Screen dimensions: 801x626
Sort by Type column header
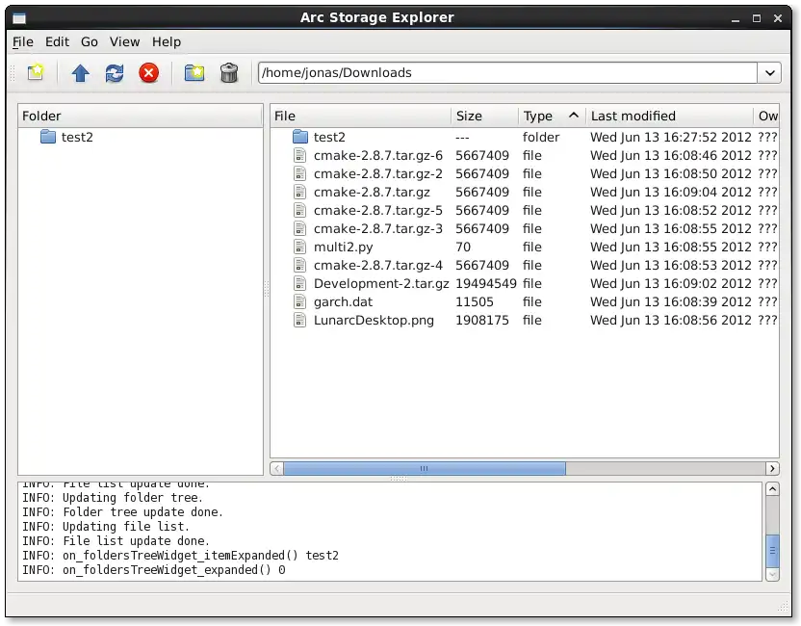pyautogui.click(x=538, y=116)
